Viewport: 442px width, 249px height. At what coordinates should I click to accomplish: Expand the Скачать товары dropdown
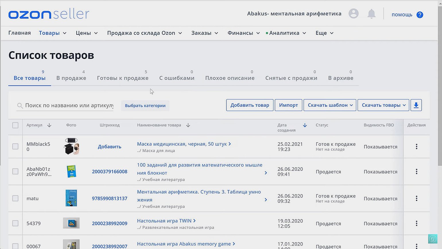click(x=383, y=105)
